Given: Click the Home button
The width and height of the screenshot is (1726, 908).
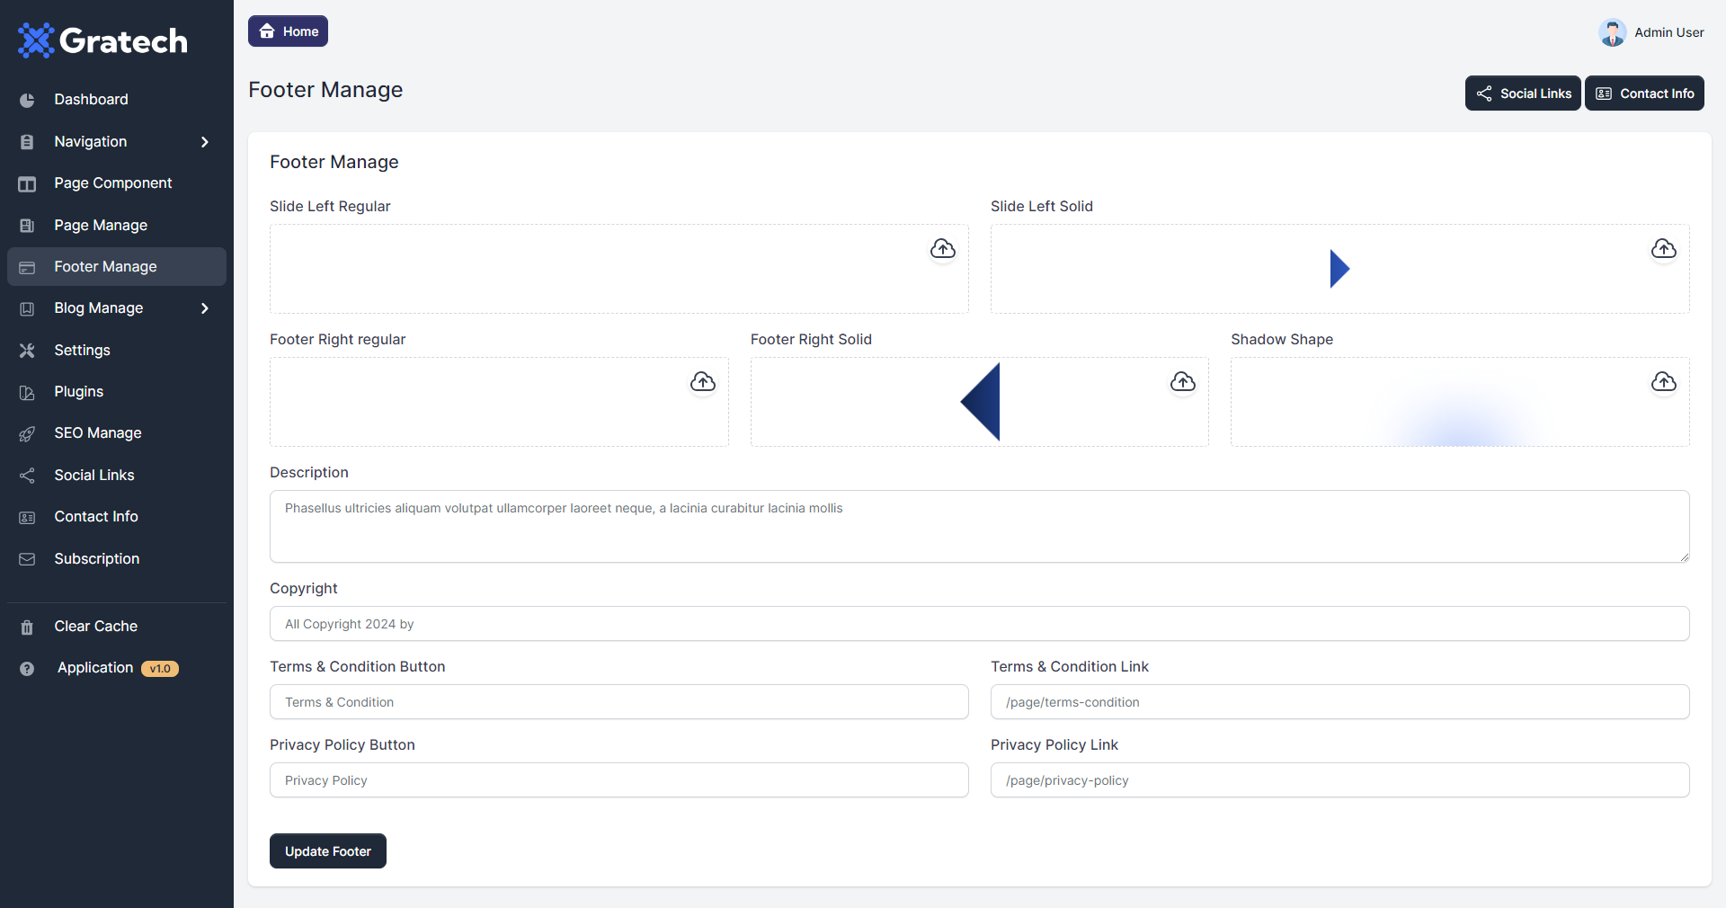Looking at the screenshot, I should 288,31.
